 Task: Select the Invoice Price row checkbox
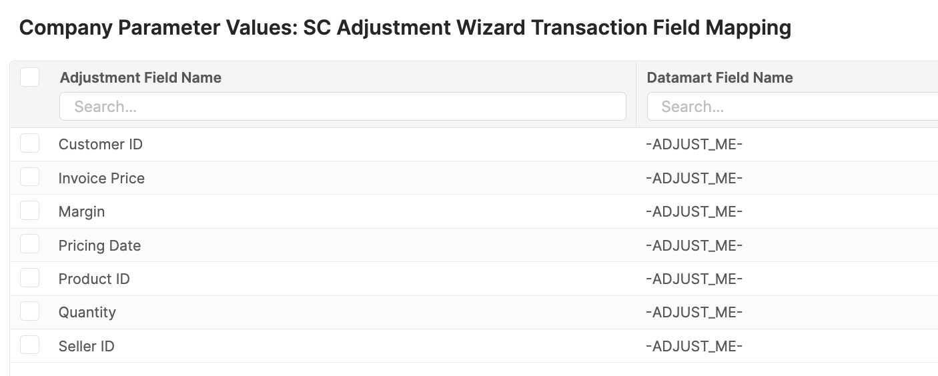(x=30, y=177)
